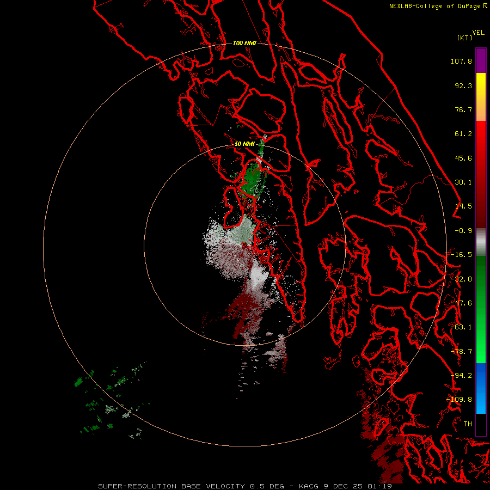The image size is (490, 490).
Task: Select the -78.7 velocity scale value
Action: pos(461,352)
